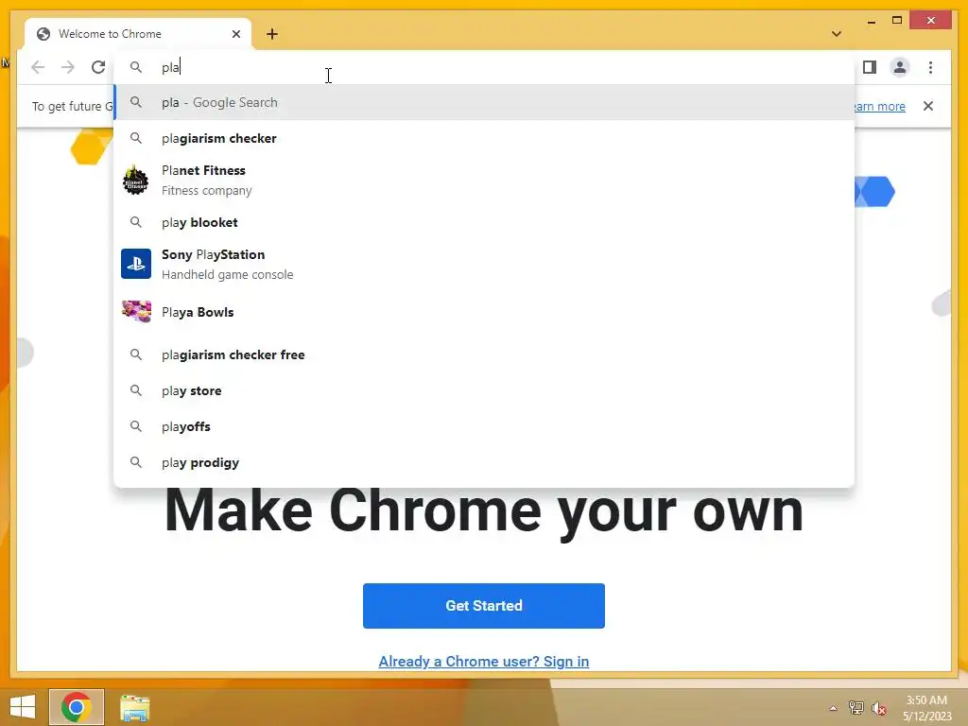This screenshot has width=968, height=726.
Task: Click 'Already a Chrome user? Sign in'
Action: (484, 661)
